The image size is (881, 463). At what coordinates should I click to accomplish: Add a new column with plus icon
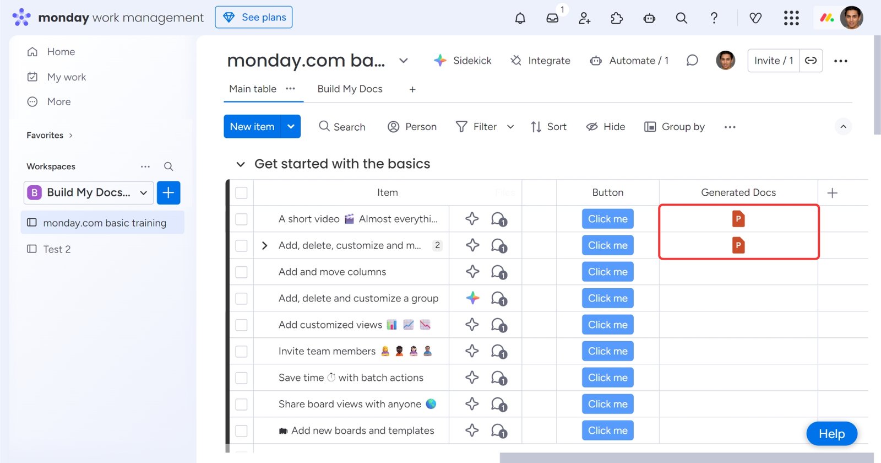pos(832,193)
